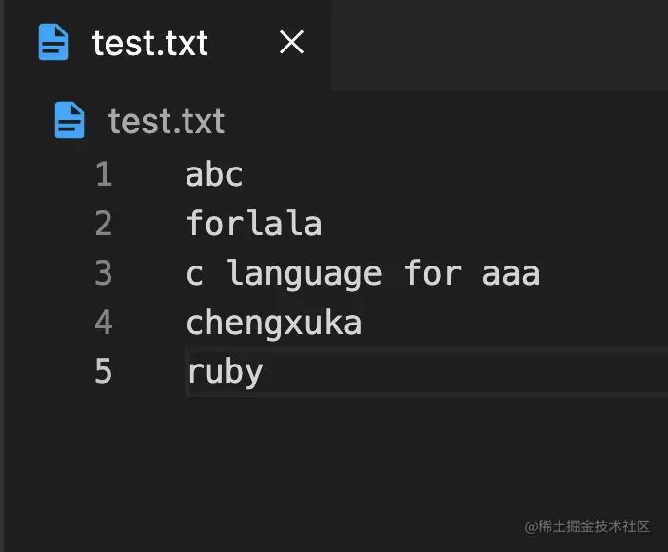Viewport: 668px width, 552px height.
Task: Close the test.txt tab
Action: point(291,42)
